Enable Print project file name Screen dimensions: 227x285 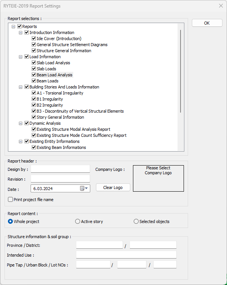point(11,200)
